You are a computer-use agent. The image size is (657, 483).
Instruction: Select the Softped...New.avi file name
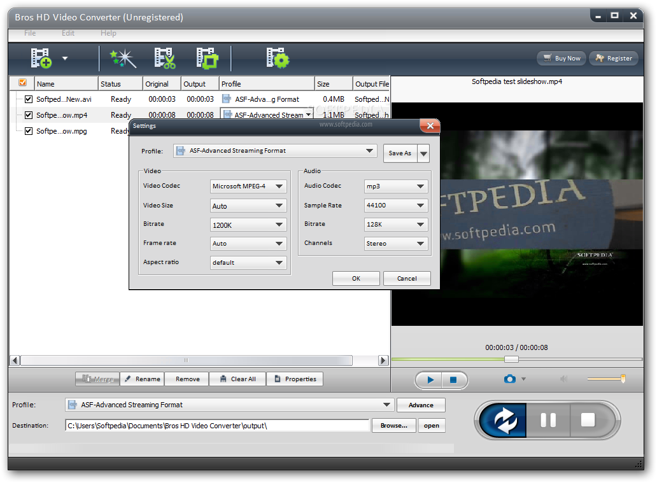tap(64, 99)
